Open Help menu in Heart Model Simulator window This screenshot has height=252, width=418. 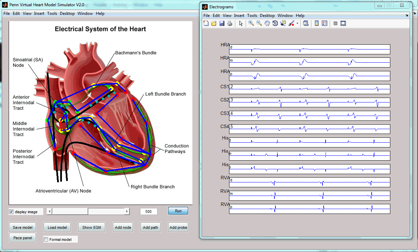click(x=100, y=13)
